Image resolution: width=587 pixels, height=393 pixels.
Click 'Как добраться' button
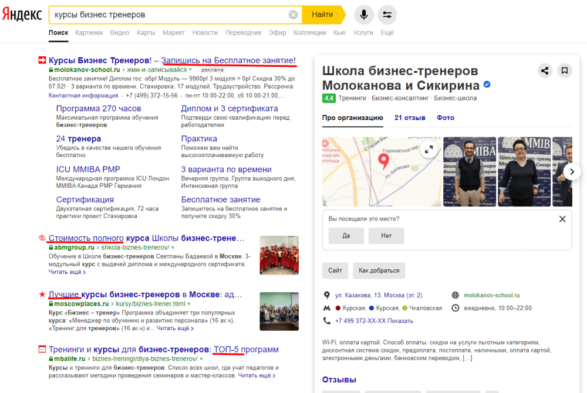[379, 270]
